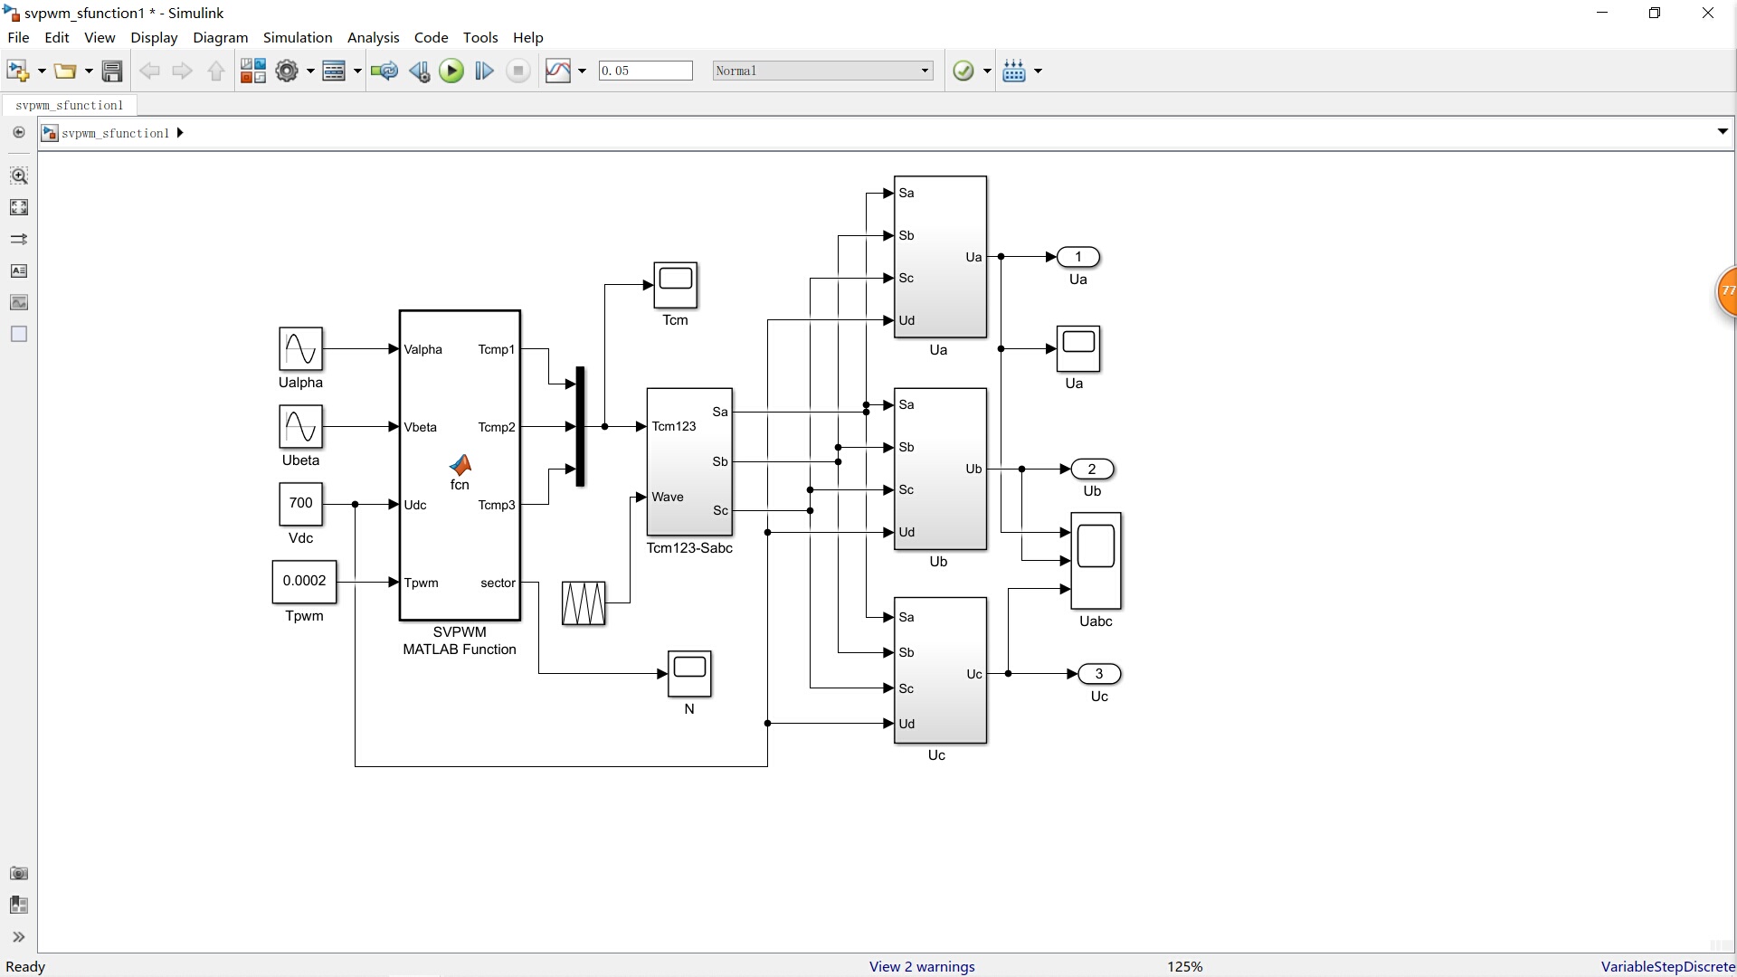Toggle sample time display in the palette

(19, 239)
